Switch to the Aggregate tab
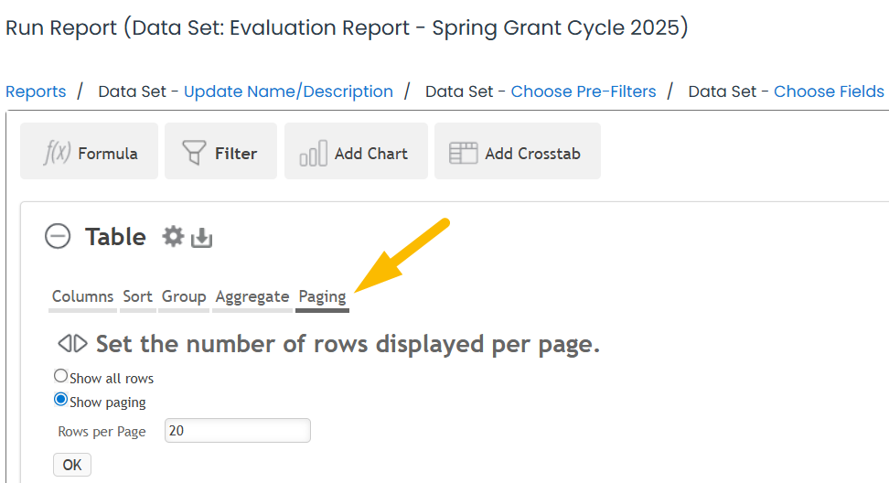 pos(252,297)
